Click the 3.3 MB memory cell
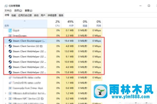 point(68,35)
